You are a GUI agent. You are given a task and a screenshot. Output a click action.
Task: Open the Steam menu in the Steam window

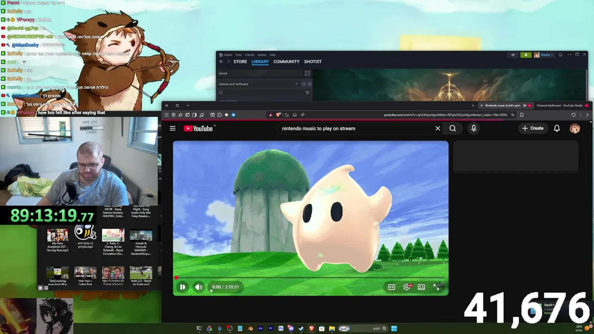coord(227,55)
